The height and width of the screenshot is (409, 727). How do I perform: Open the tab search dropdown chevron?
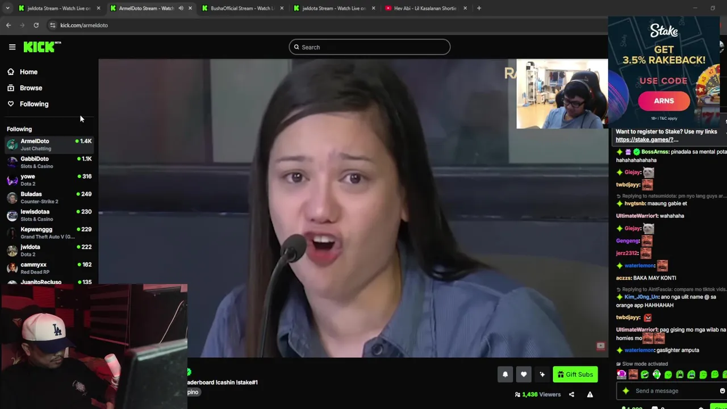point(9,8)
